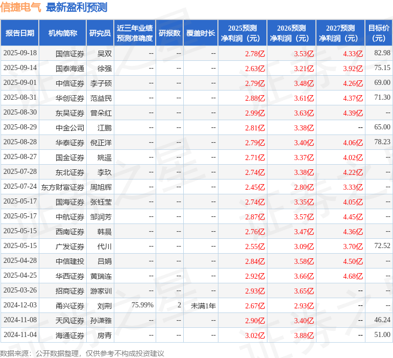Select institution 华西证券

tap(70, 276)
